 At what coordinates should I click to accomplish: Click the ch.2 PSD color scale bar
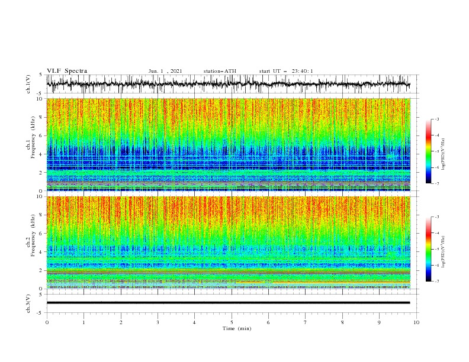point(429,249)
